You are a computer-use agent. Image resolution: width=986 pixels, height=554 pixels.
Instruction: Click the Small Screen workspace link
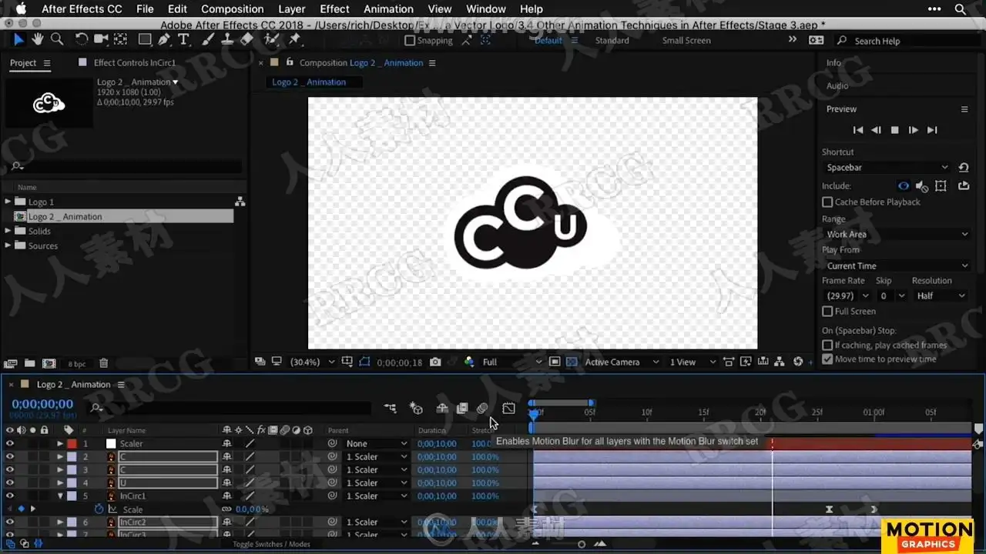point(686,41)
